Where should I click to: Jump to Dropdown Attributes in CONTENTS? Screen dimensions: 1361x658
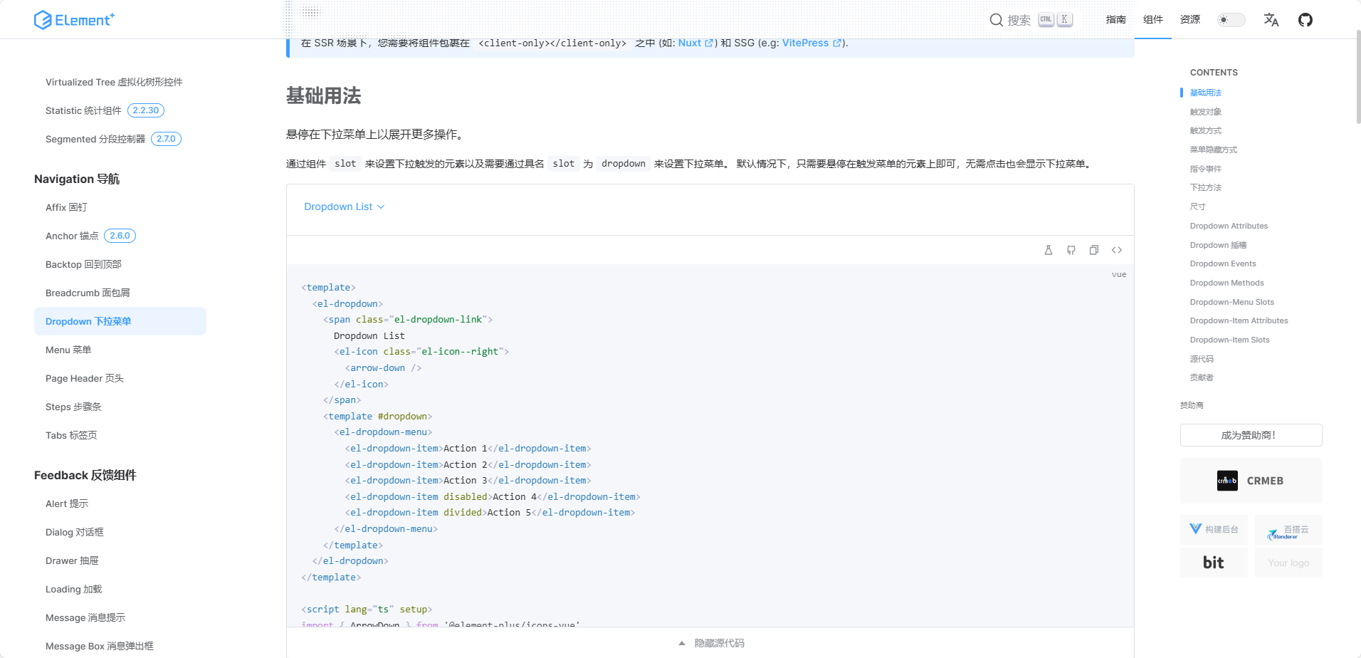pos(1229,226)
